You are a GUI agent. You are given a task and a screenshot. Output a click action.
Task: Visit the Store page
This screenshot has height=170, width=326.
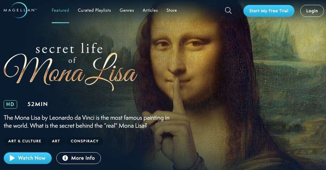pyautogui.click(x=172, y=10)
